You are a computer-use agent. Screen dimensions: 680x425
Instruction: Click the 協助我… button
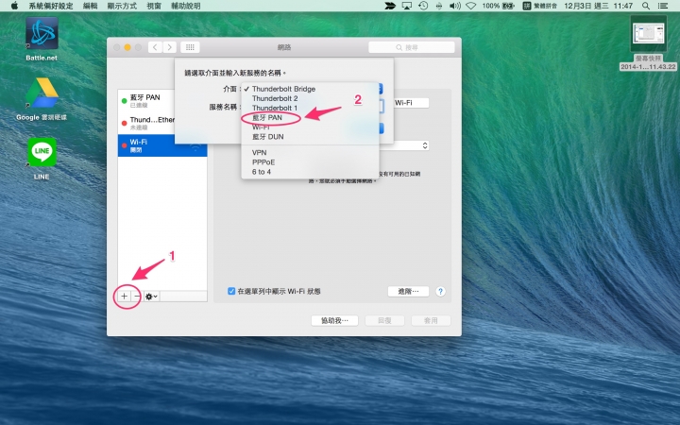pos(334,320)
